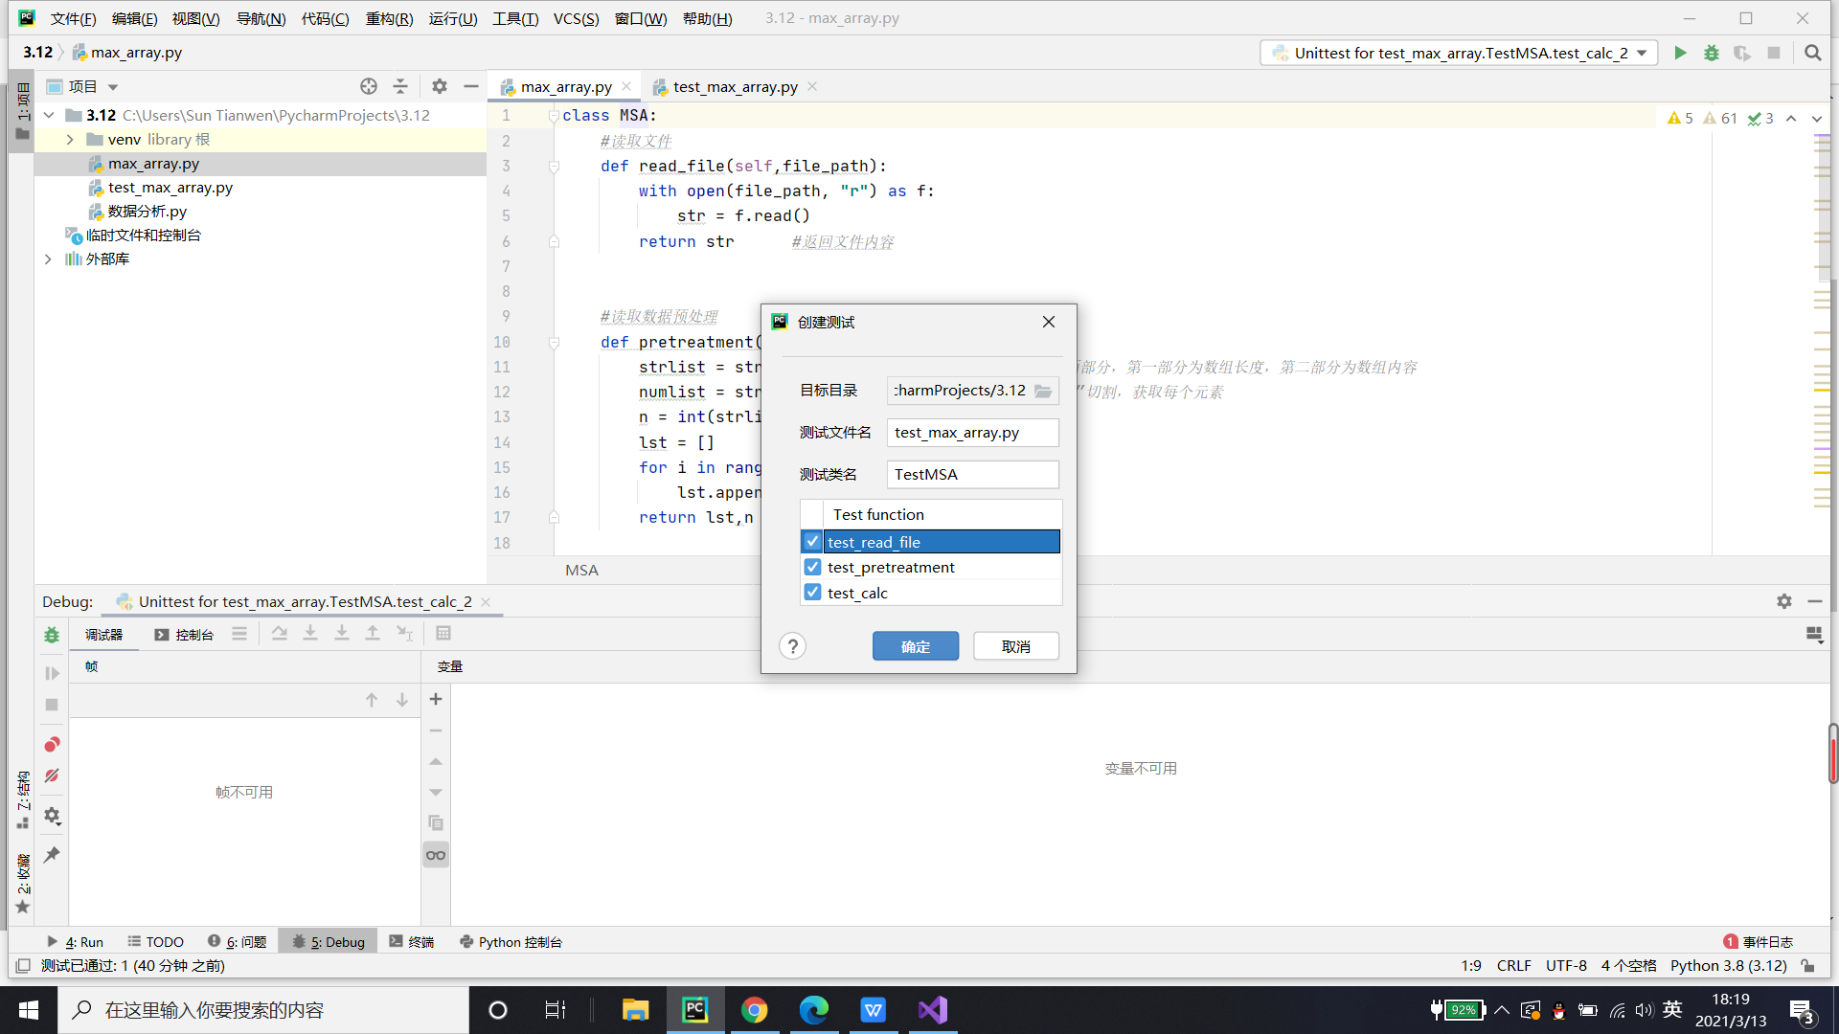The image size is (1839, 1034).
Task: Click Mute Breakpoints icon in debug panel
Action: (x=52, y=775)
